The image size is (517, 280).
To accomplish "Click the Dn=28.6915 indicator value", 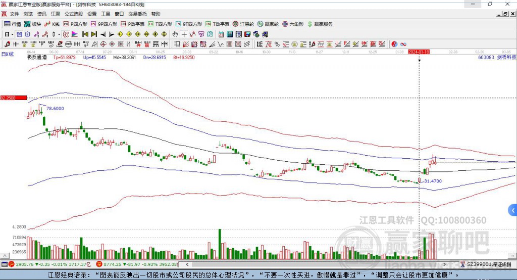I will click(154, 57).
